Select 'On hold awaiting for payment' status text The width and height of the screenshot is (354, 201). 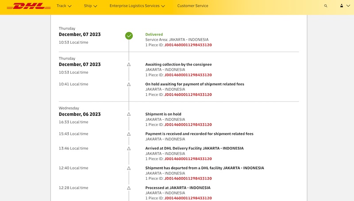195,84
